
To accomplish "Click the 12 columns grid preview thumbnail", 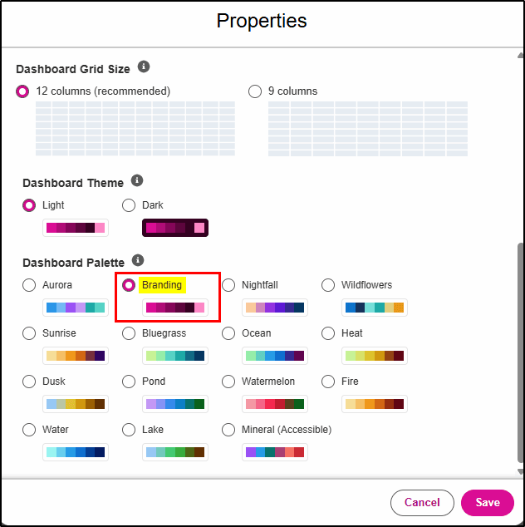I will pyautogui.click(x=135, y=128).
